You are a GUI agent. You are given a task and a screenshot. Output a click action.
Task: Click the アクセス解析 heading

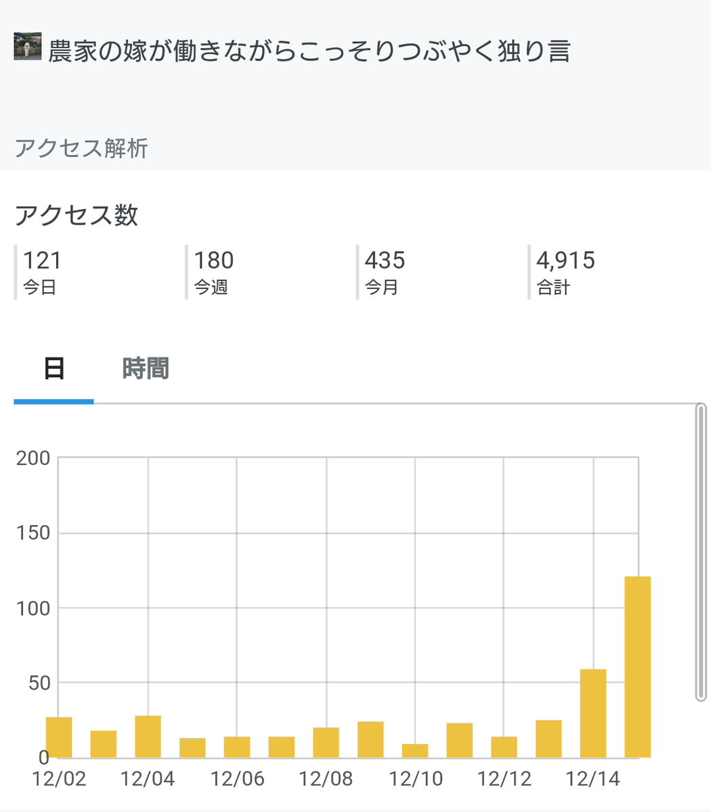click(x=81, y=148)
